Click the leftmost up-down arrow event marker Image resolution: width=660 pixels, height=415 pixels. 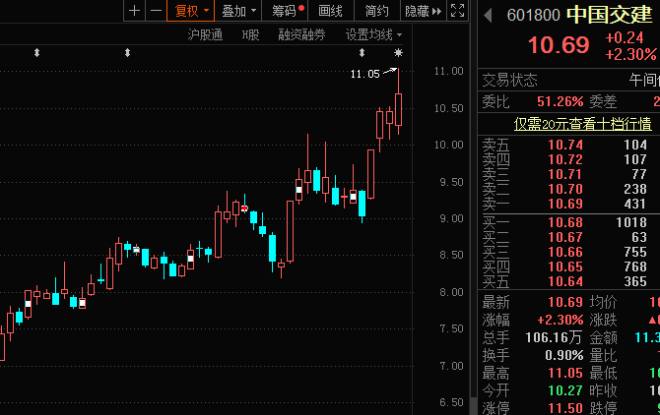pos(37,52)
